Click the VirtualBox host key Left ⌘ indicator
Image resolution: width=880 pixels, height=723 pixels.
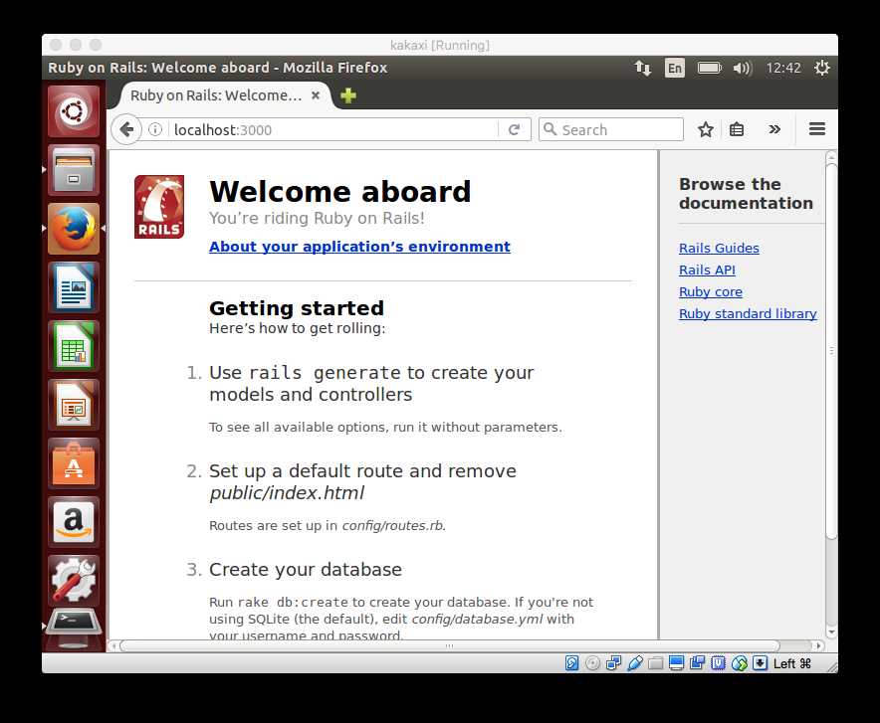[791, 663]
